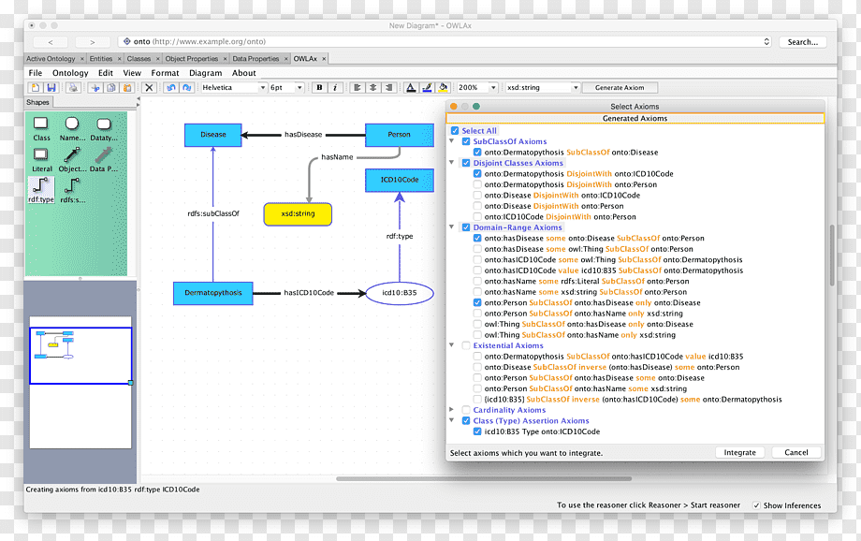The image size is (861, 541).
Task: Open the Helvetica font dropdown
Action: [233, 87]
